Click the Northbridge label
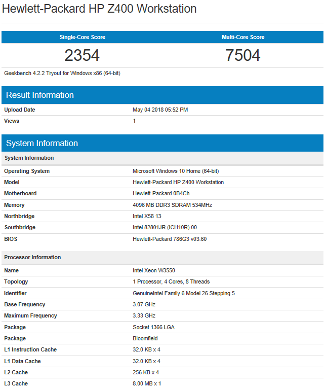Image resolution: width=326 pixels, height=389 pixels. pyautogui.click(x=19, y=217)
